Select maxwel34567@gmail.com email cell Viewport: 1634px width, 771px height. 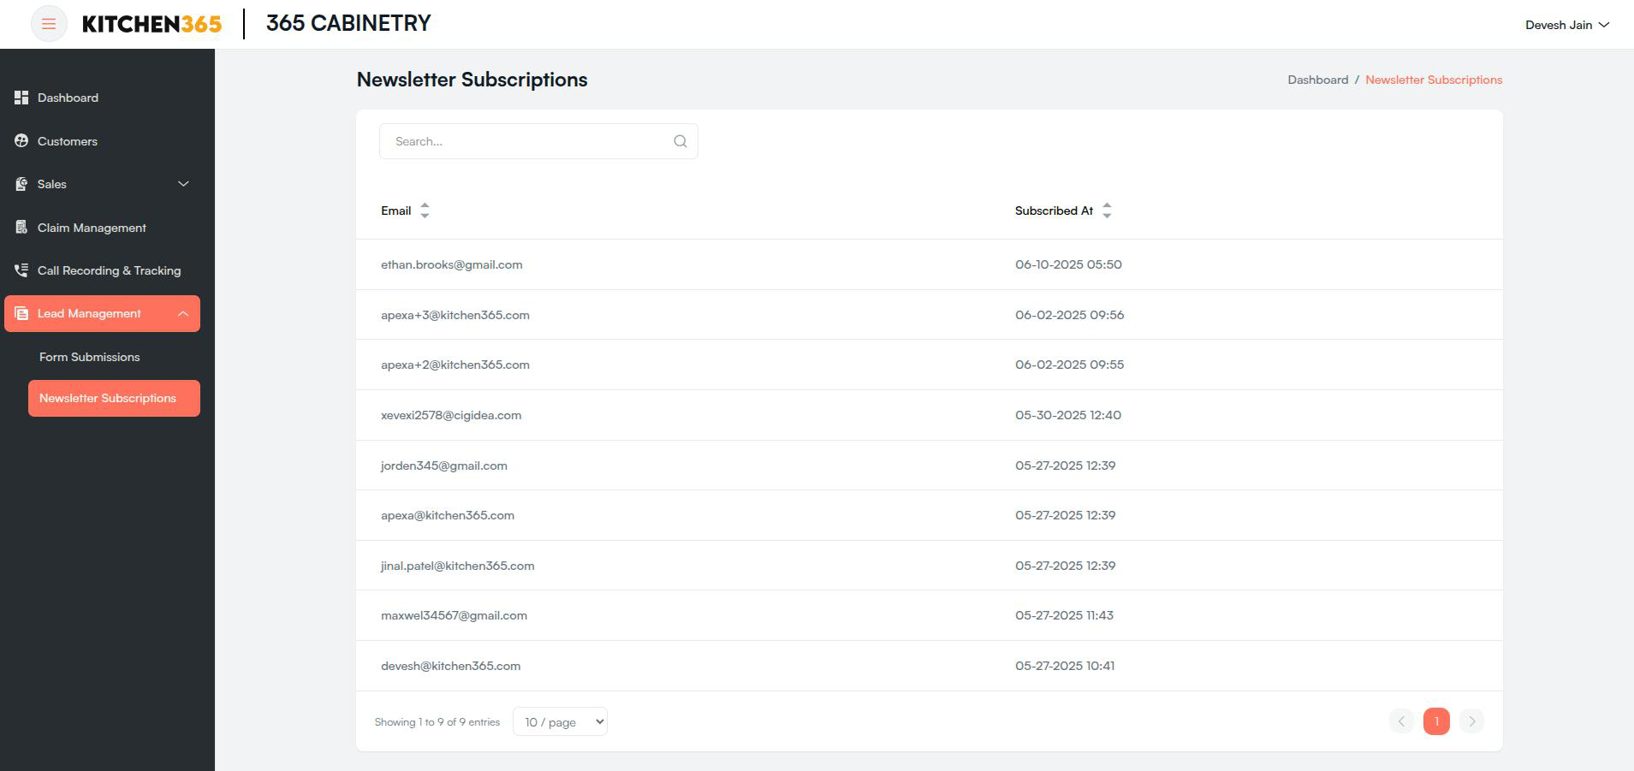(x=454, y=615)
